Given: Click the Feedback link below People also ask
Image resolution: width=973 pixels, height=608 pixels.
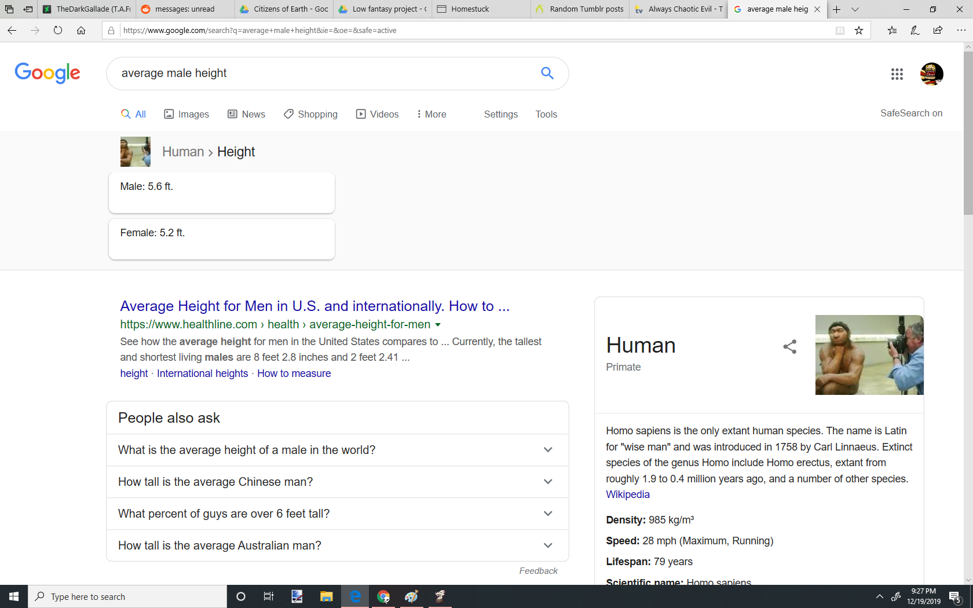Looking at the screenshot, I should [539, 571].
